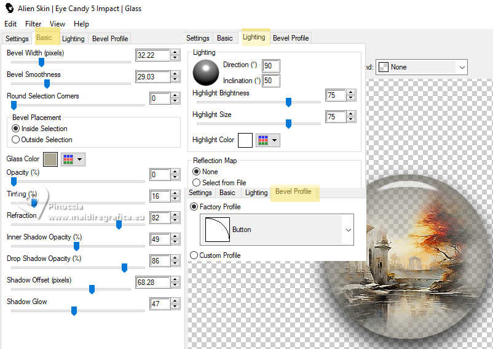The width and height of the screenshot is (493, 349).
Task: Open Highlight Color palette grid icon
Action: [263, 140]
